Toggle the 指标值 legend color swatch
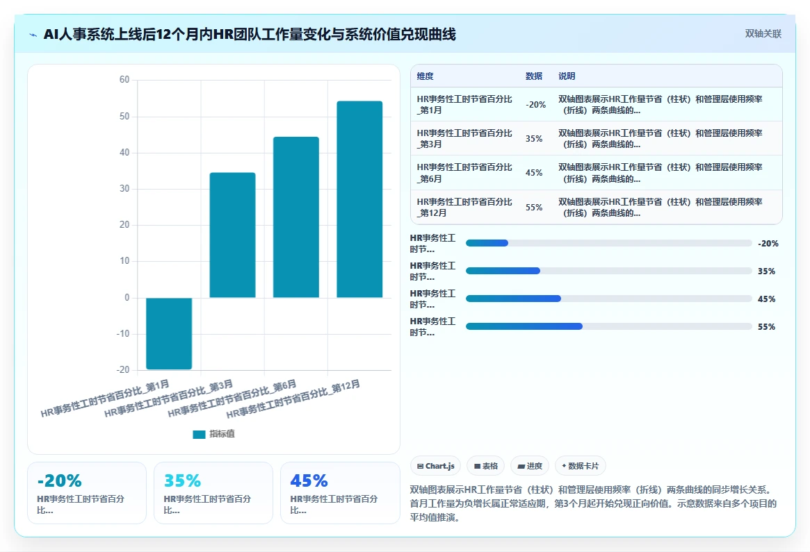Screen dimensions: 810x552 (x=199, y=435)
